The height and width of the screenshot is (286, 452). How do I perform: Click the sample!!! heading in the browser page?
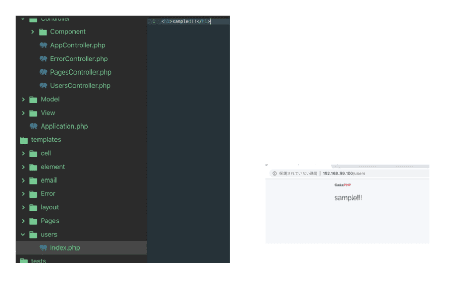pos(348,198)
